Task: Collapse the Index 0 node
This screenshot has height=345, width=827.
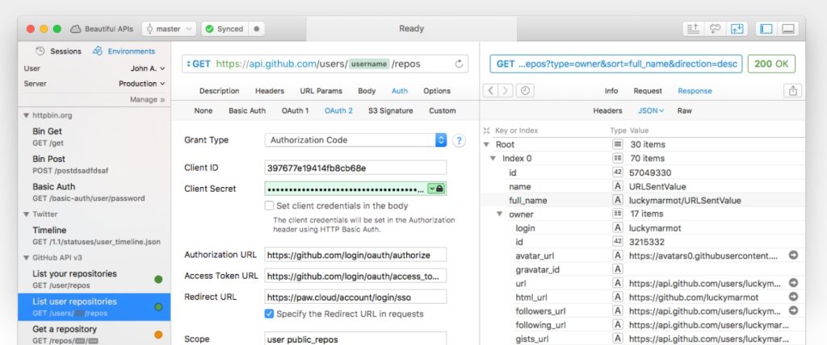Action: (x=493, y=159)
